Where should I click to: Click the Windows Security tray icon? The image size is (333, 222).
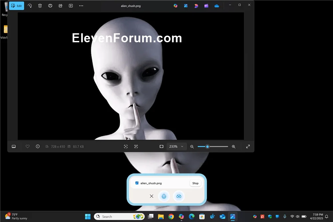click(270, 216)
